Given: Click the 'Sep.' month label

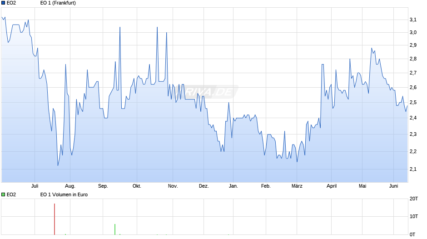Looking at the screenshot, I should [103, 186].
